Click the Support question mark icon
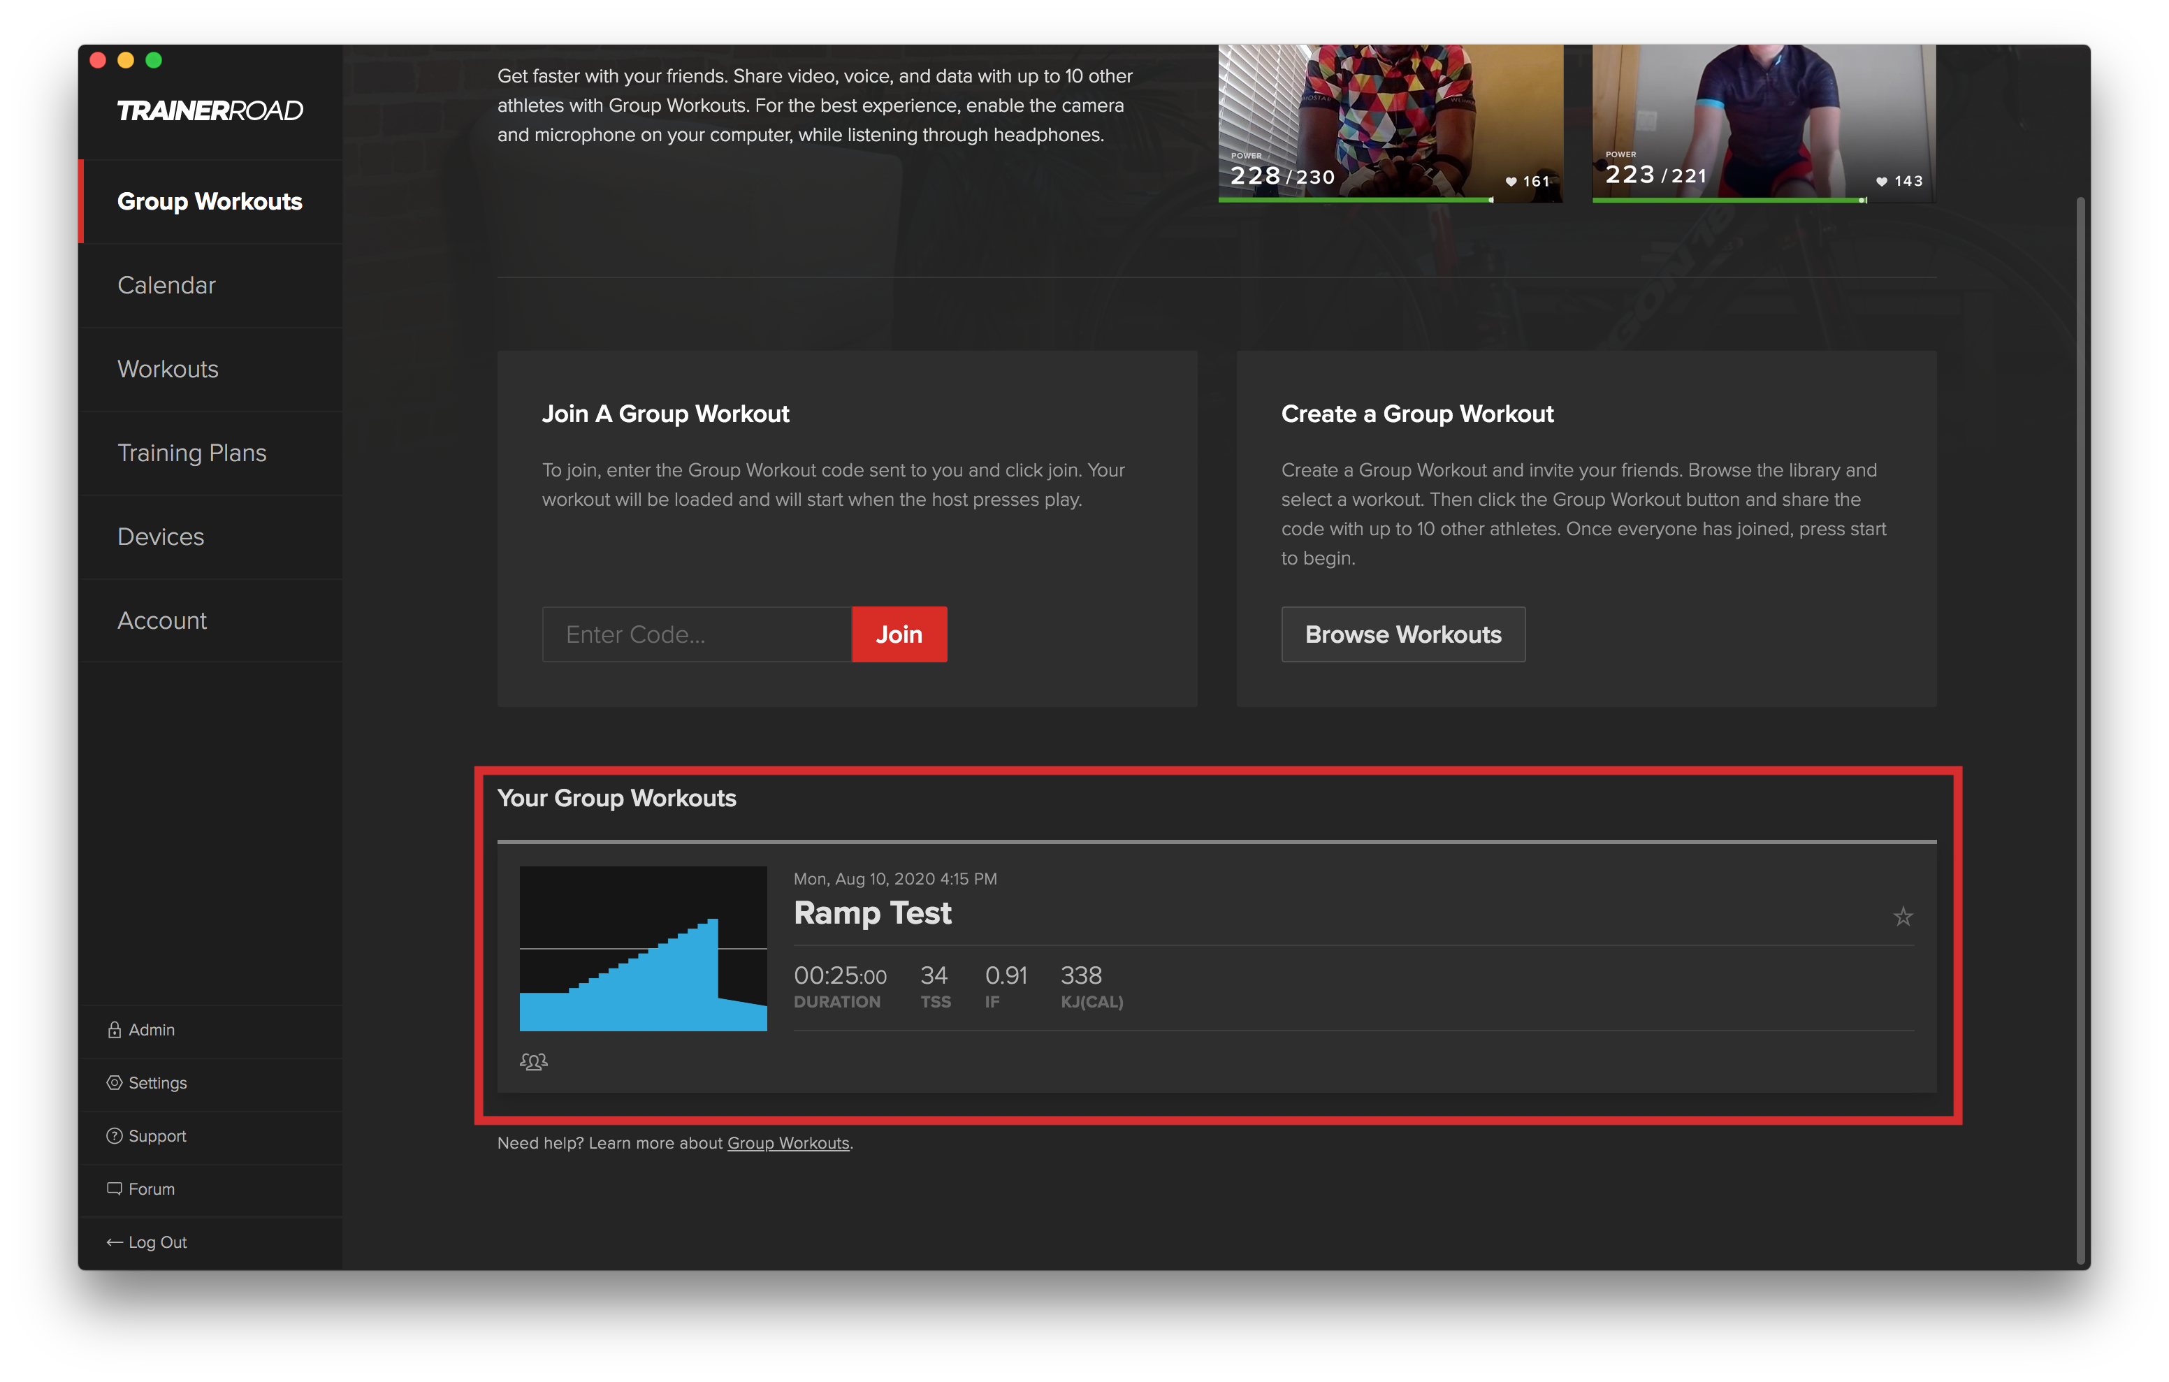Image resolution: width=2169 pixels, height=1382 pixels. (115, 1136)
